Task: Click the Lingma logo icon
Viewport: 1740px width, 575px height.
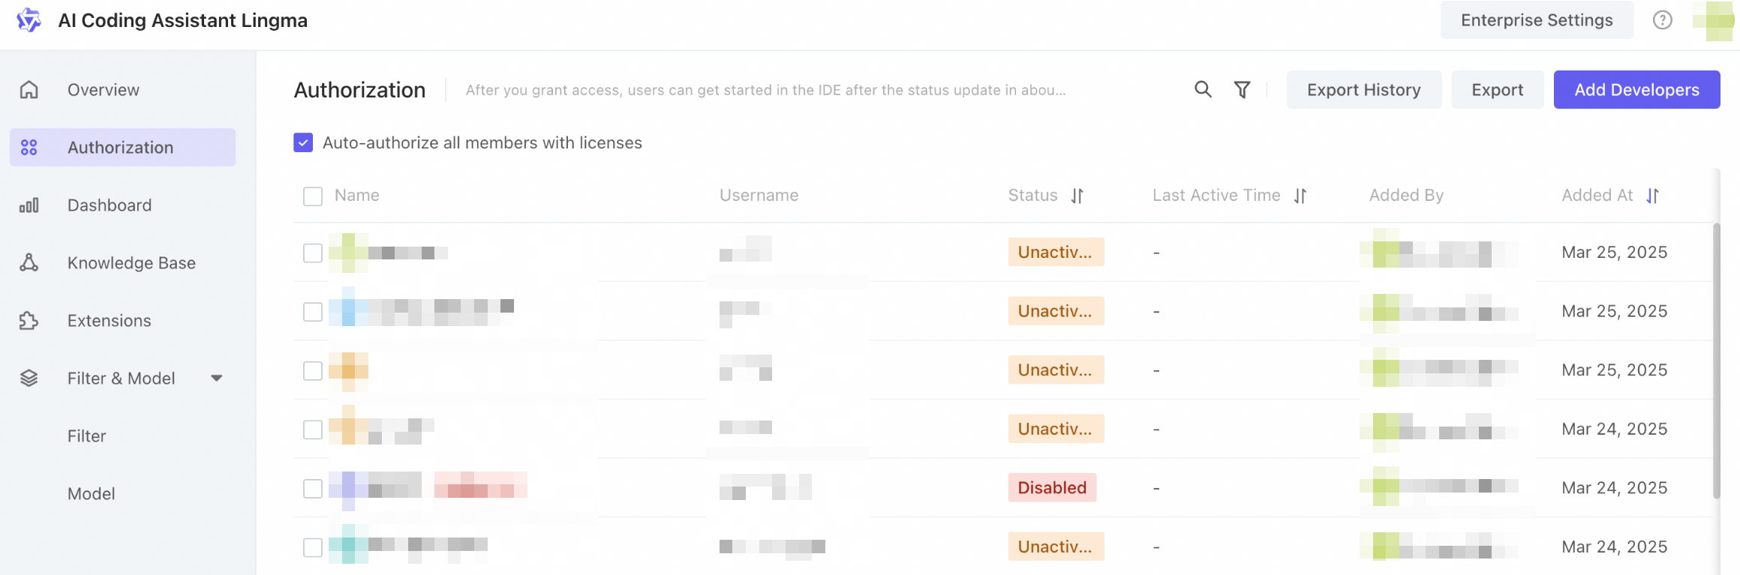Action: tap(29, 20)
